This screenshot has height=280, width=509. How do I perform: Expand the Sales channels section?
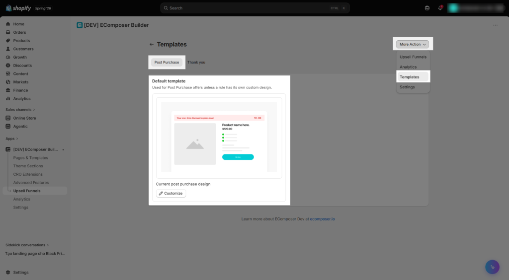20,110
